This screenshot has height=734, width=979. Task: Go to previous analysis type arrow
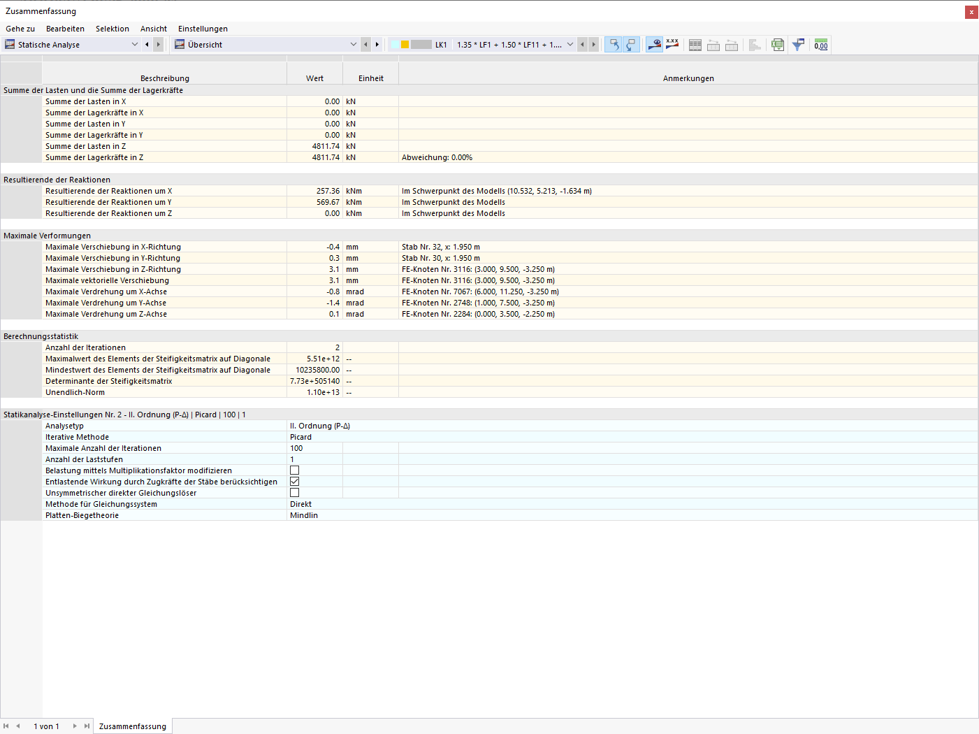[147, 45]
